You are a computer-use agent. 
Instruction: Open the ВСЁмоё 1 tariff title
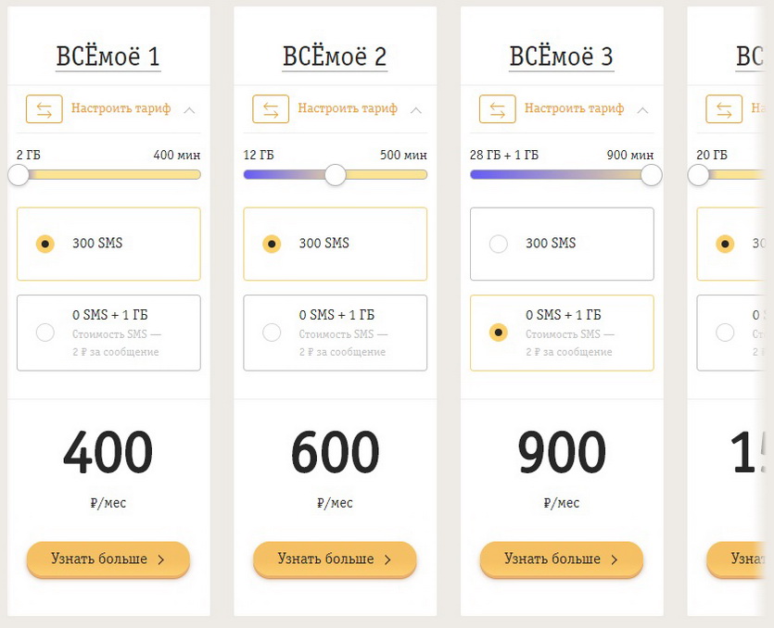click(x=108, y=57)
